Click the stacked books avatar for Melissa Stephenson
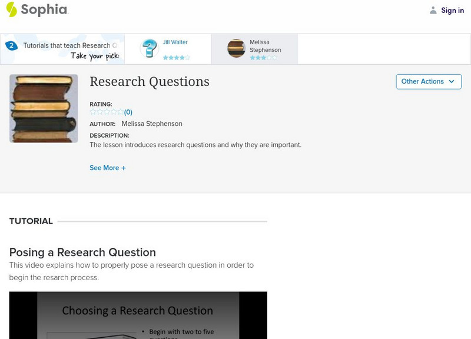Screen dimensions: 471x339 [x=237, y=49]
